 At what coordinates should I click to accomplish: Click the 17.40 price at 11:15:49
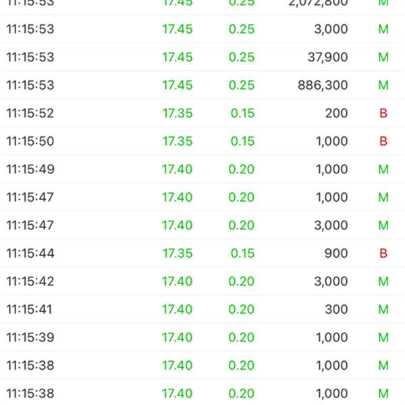click(177, 169)
